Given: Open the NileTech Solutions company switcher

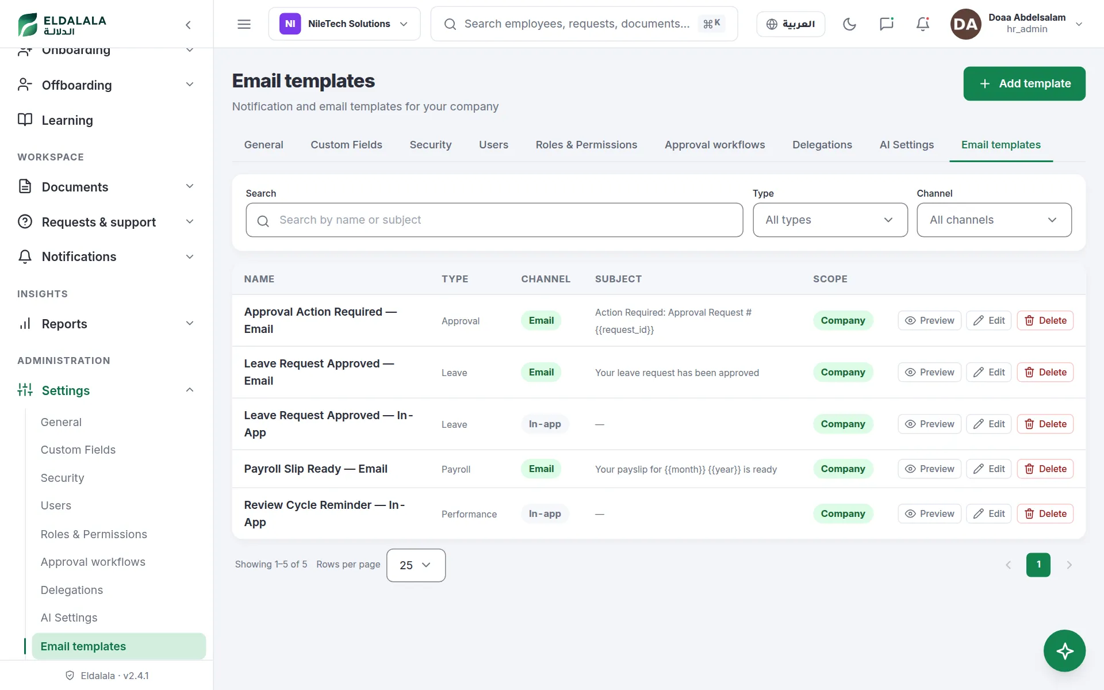Looking at the screenshot, I should (344, 24).
